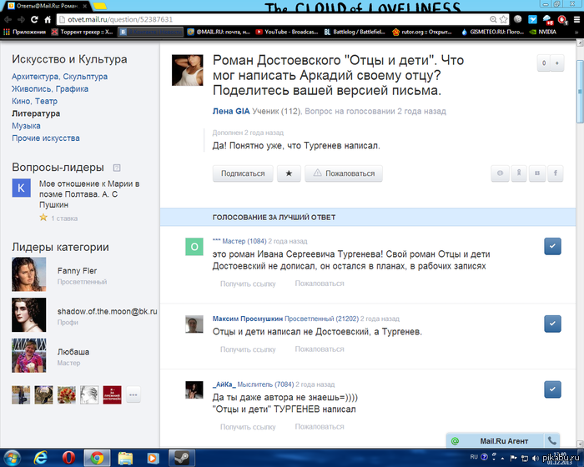Open _АйКа_ profile link
This screenshot has width=584, height=467.
tap(224, 384)
